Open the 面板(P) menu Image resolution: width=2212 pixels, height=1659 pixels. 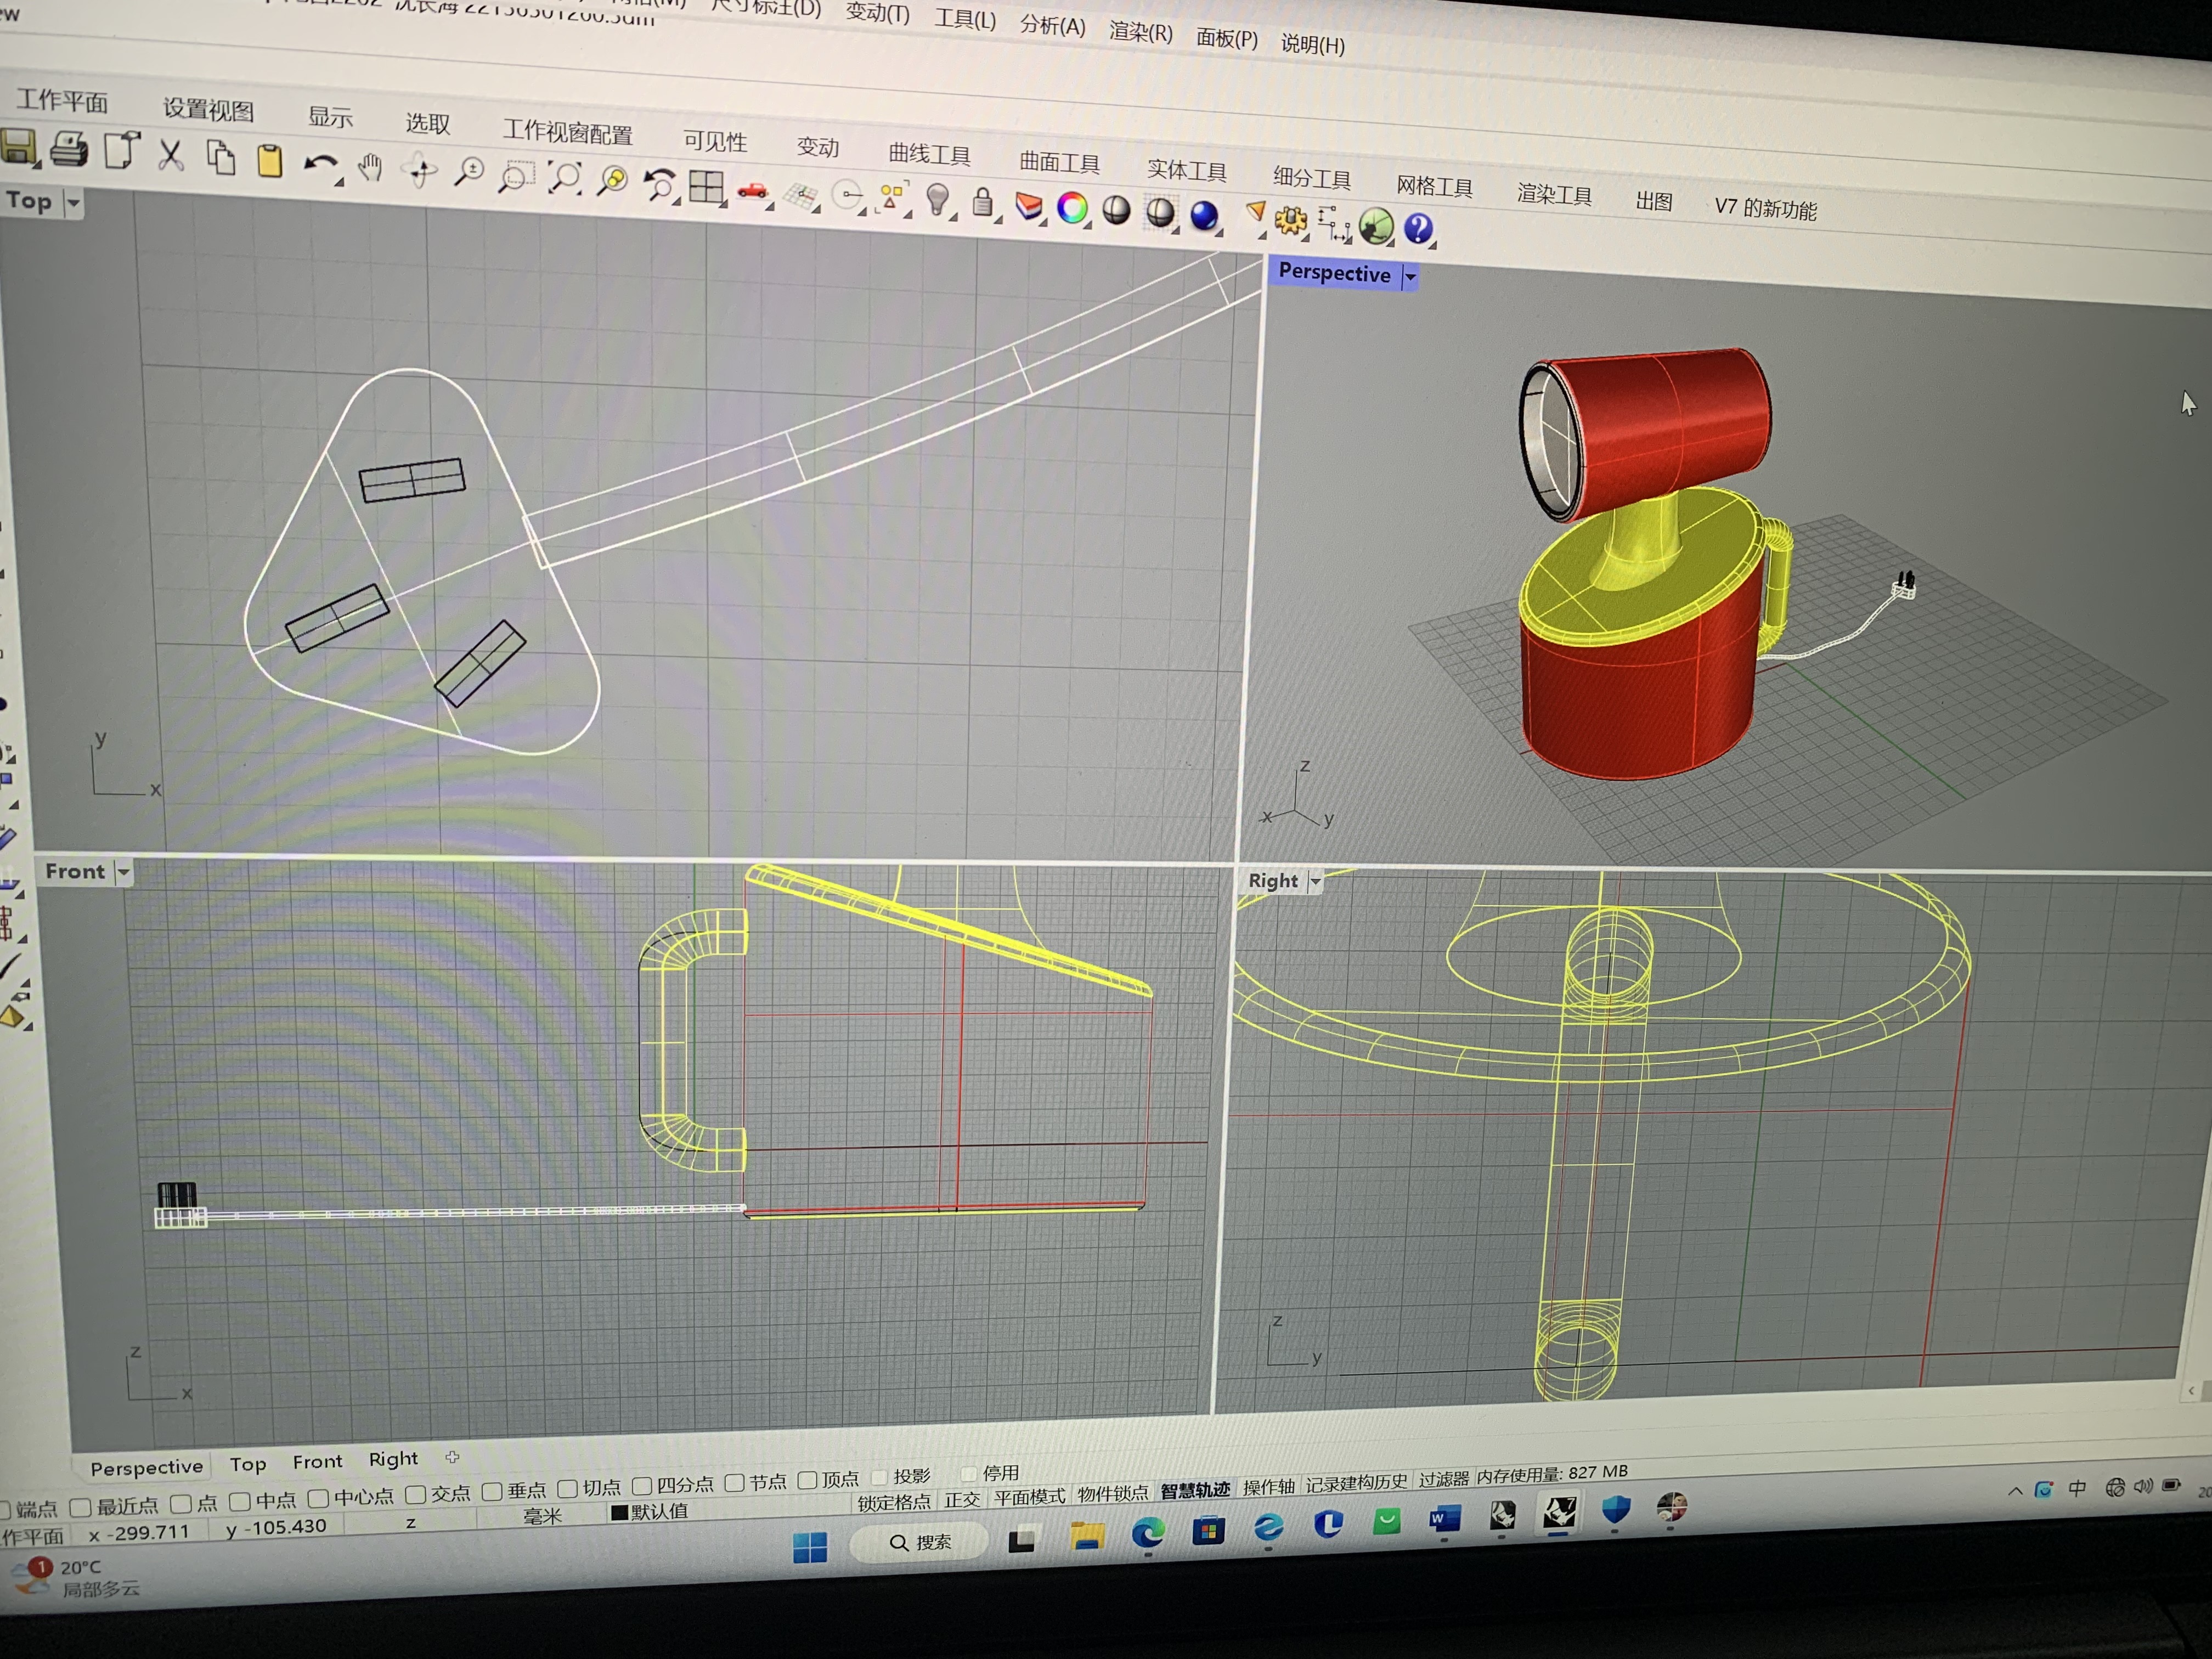(x=1227, y=38)
